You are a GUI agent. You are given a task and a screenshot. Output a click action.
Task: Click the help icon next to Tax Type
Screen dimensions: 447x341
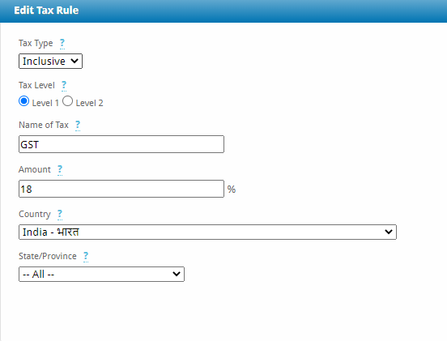62,44
